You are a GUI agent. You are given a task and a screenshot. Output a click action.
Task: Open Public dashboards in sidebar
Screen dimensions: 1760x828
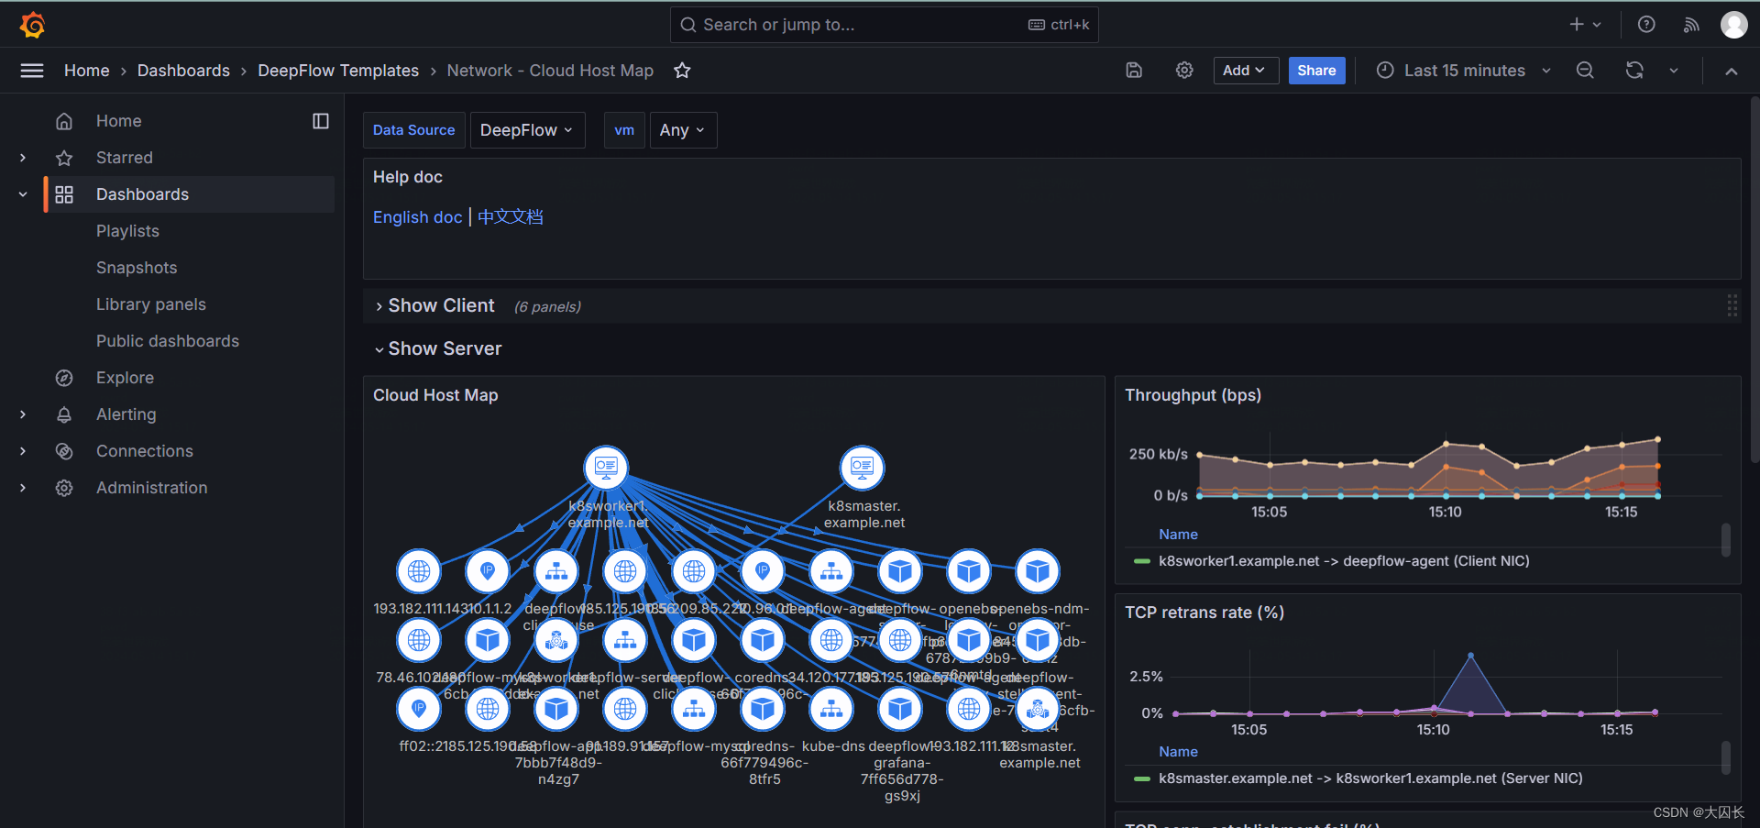[x=168, y=341]
